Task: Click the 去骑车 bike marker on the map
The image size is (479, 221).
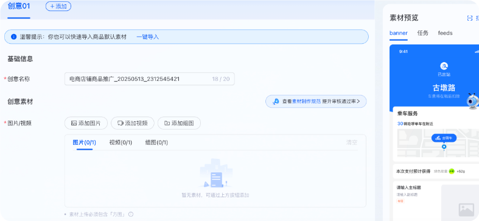Action: click(x=444, y=138)
